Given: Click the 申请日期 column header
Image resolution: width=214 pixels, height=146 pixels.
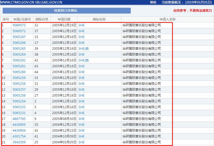Looking at the screenshot, I should tap(64, 19).
